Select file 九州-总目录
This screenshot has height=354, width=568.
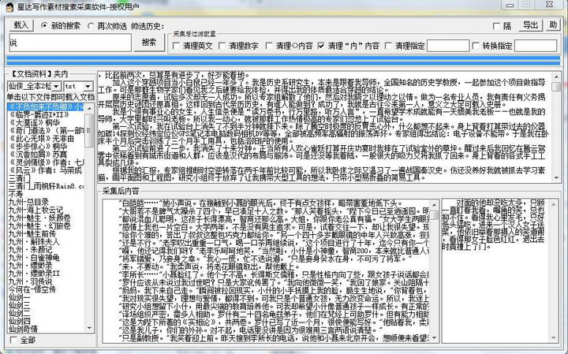coord(46,202)
